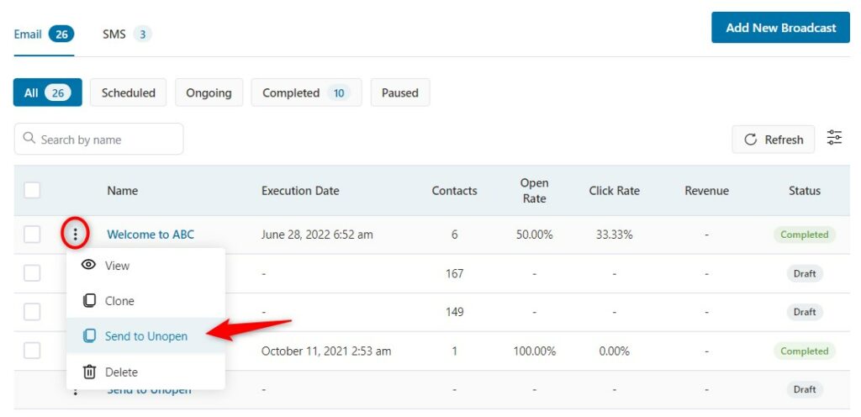Image resolution: width=861 pixels, height=417 pixels.
Task: Click the eye icon next to View
Action: [88, 265]
